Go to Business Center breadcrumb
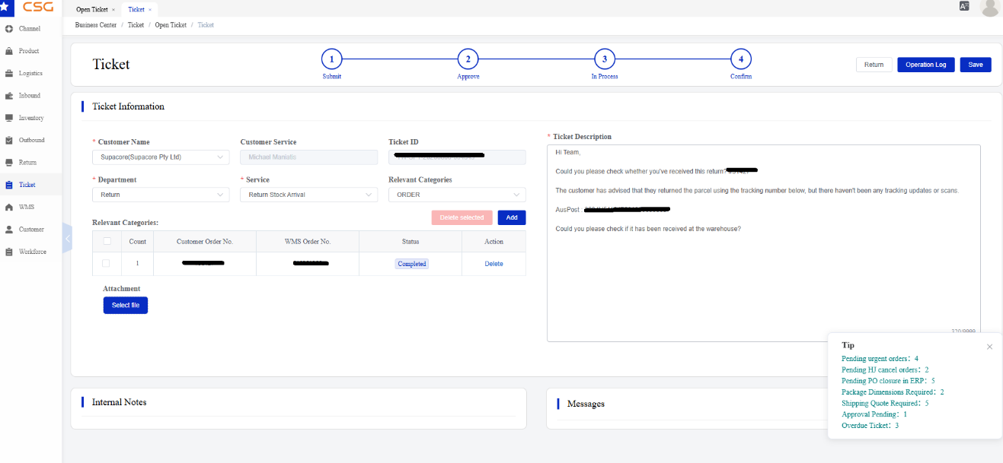 tap(96, 25)
